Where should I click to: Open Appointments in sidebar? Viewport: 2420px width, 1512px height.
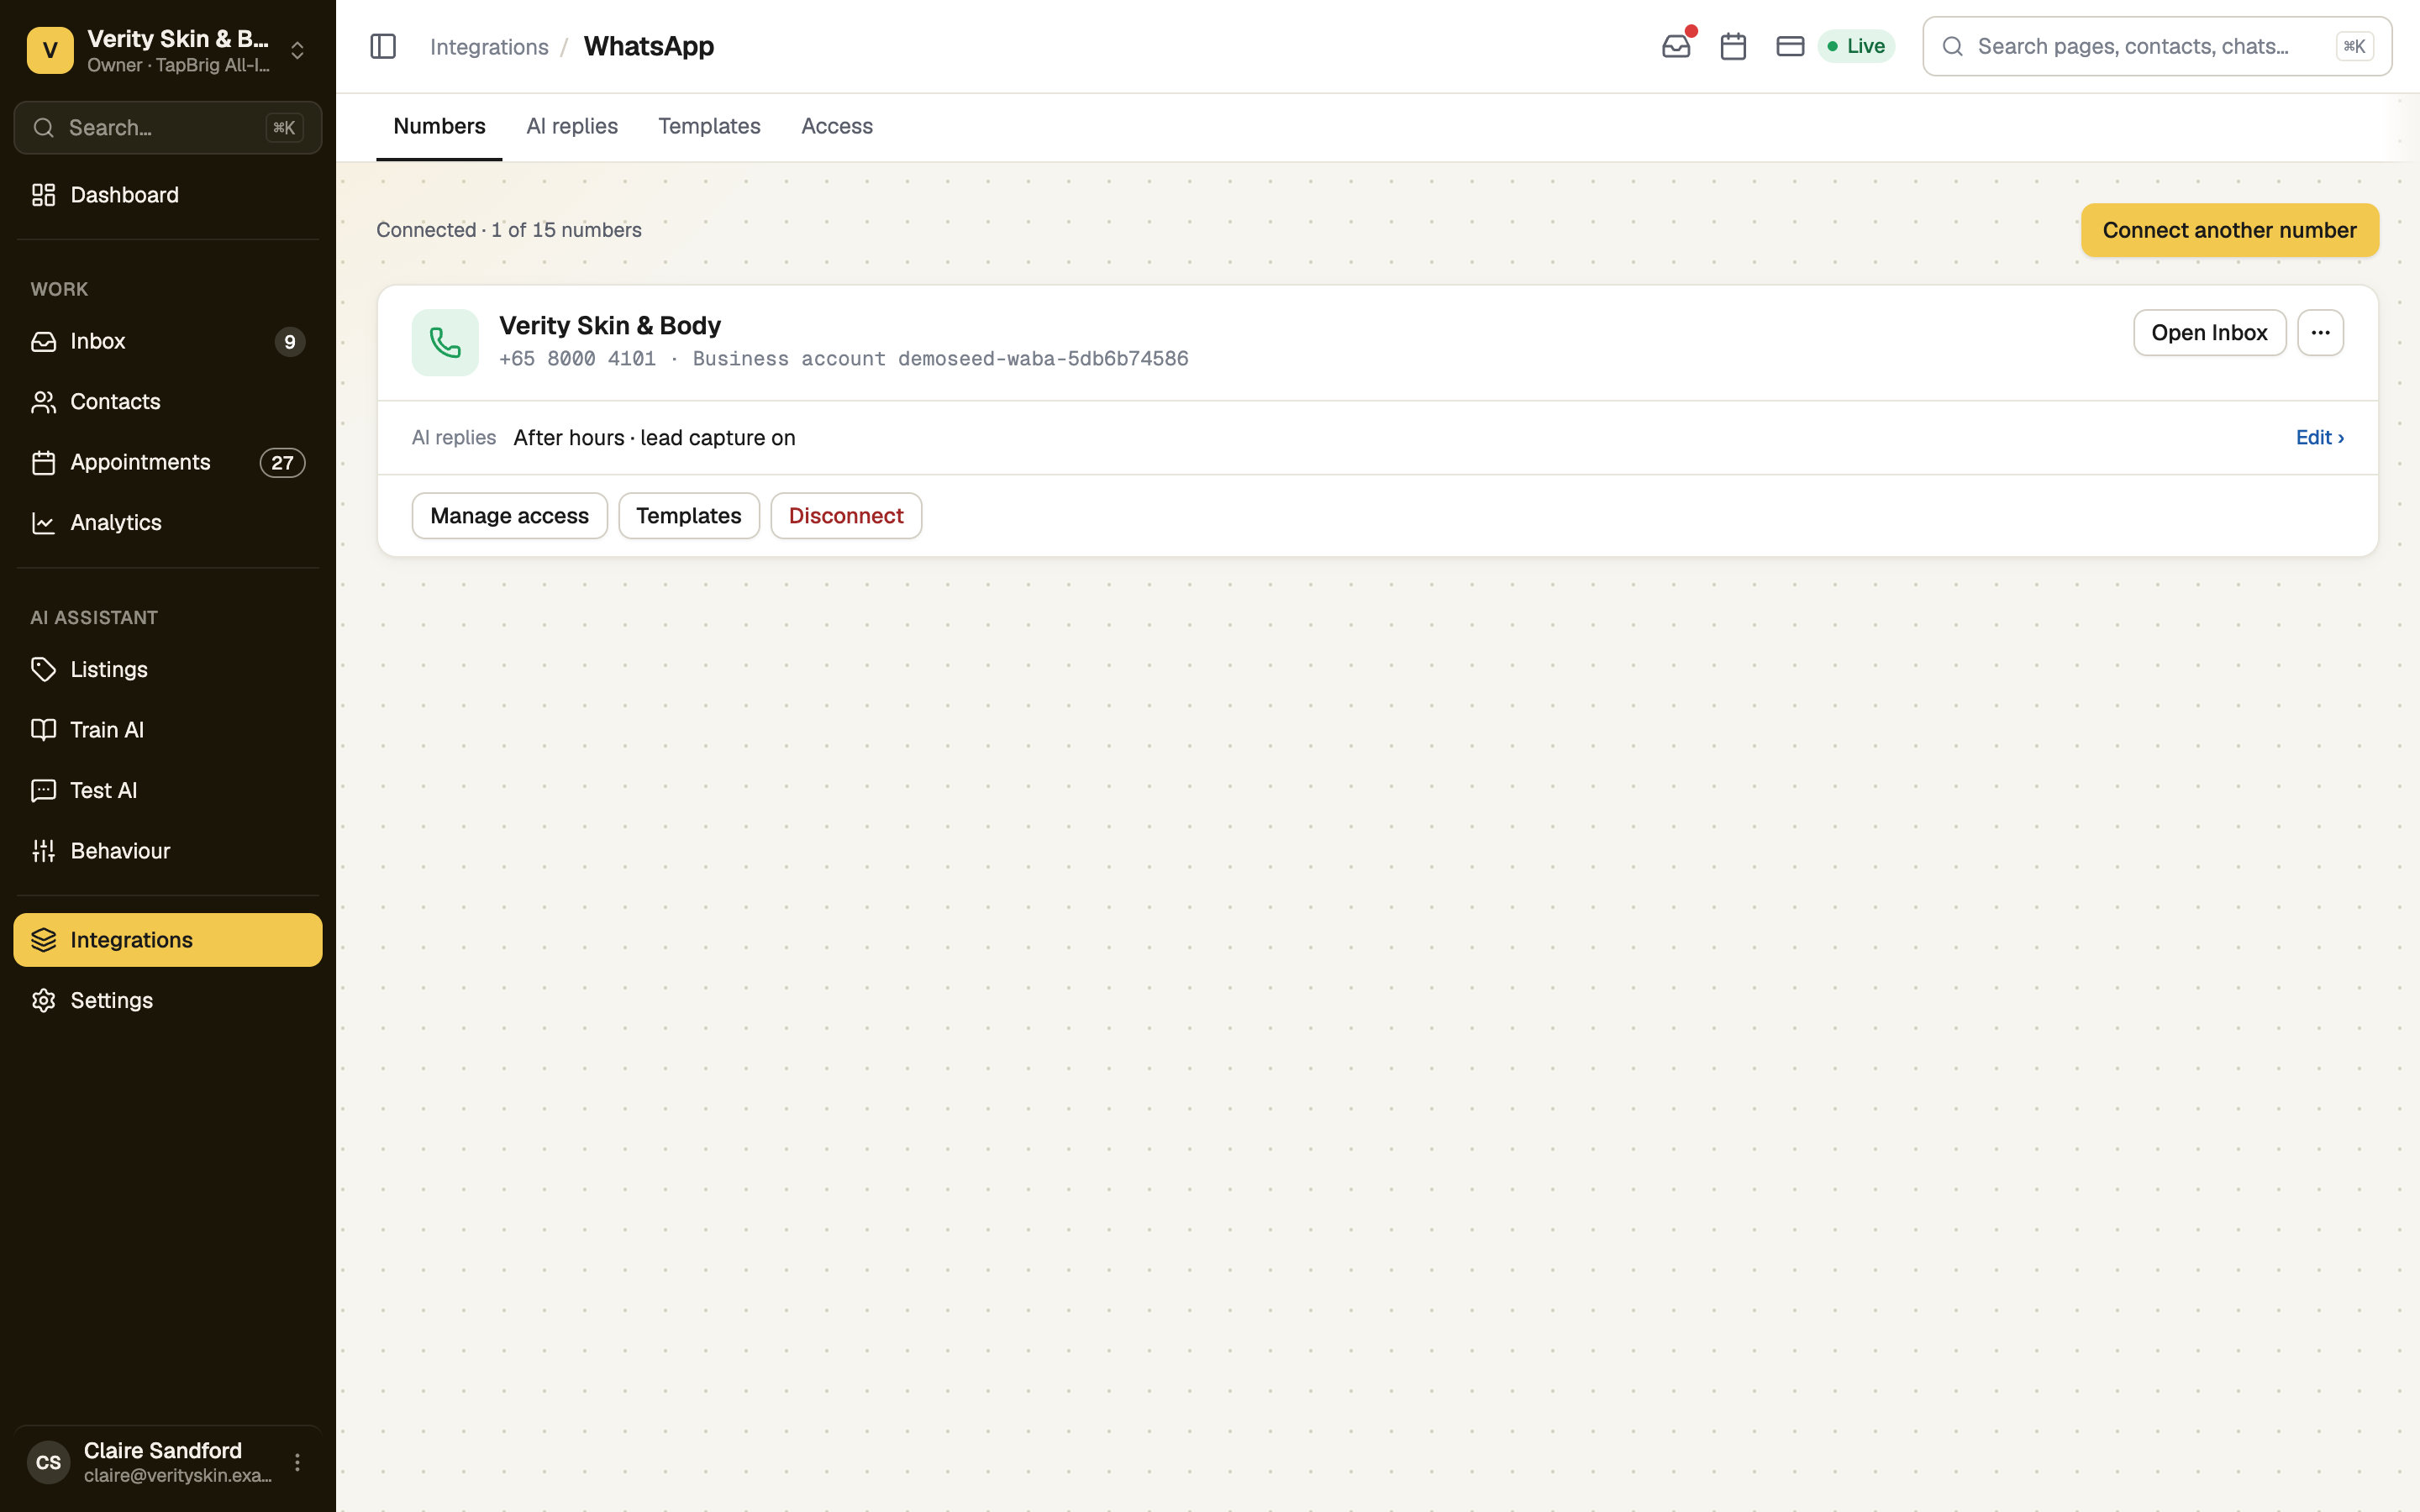tap(168, 462)
